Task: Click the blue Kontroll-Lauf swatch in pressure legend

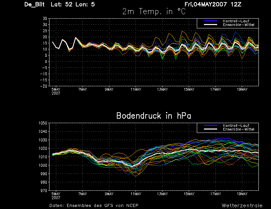Action: 210,125
